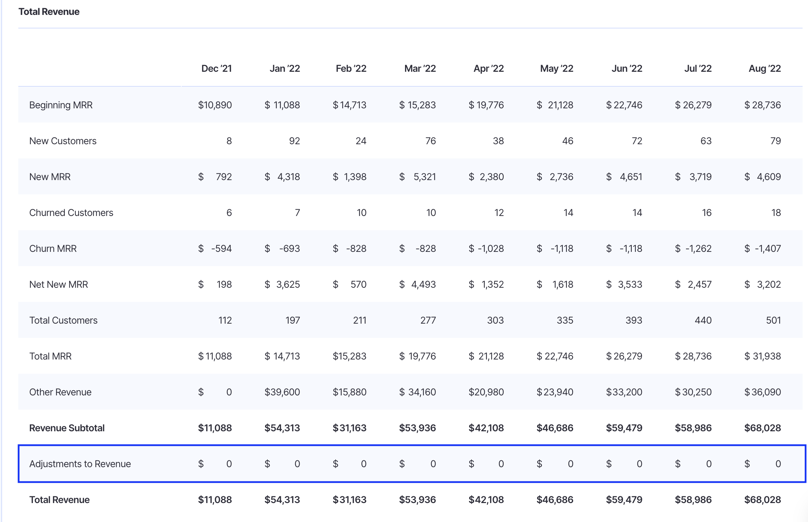The height and width of the screenshot is (522, 808).
Task: Select Aug '22 Adjustments to Revenue cell
Action: tap(762, 464)
